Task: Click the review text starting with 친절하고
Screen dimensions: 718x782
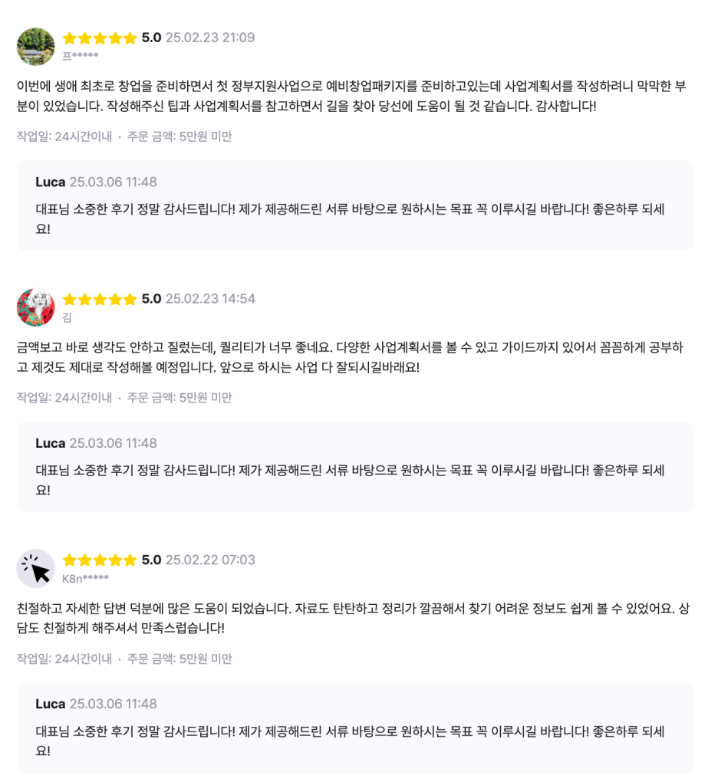Action: (x=354, y=618)
